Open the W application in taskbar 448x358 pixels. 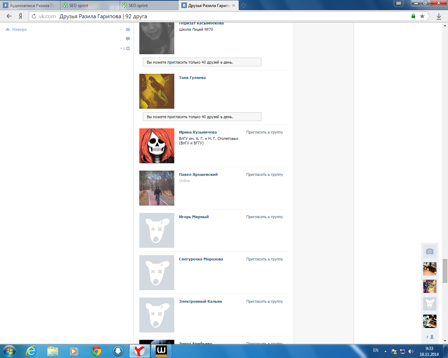click(x=161, y=351)
